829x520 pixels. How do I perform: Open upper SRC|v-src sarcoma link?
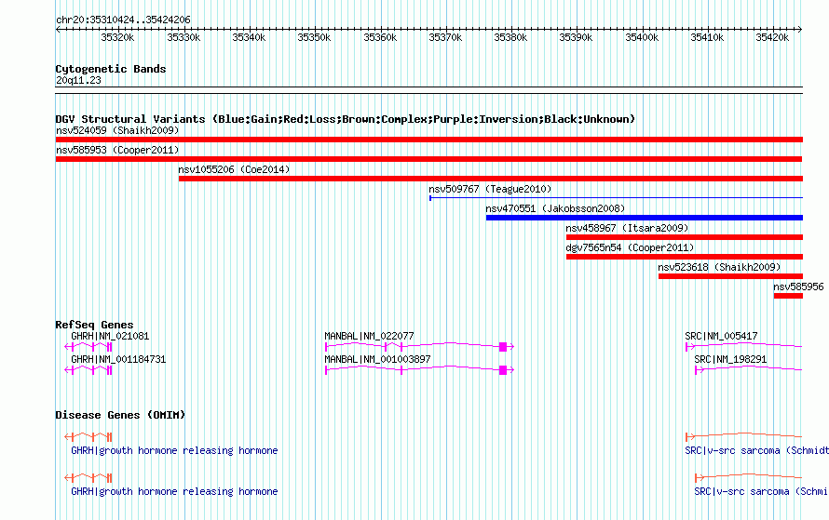click(x=756, y=450)
